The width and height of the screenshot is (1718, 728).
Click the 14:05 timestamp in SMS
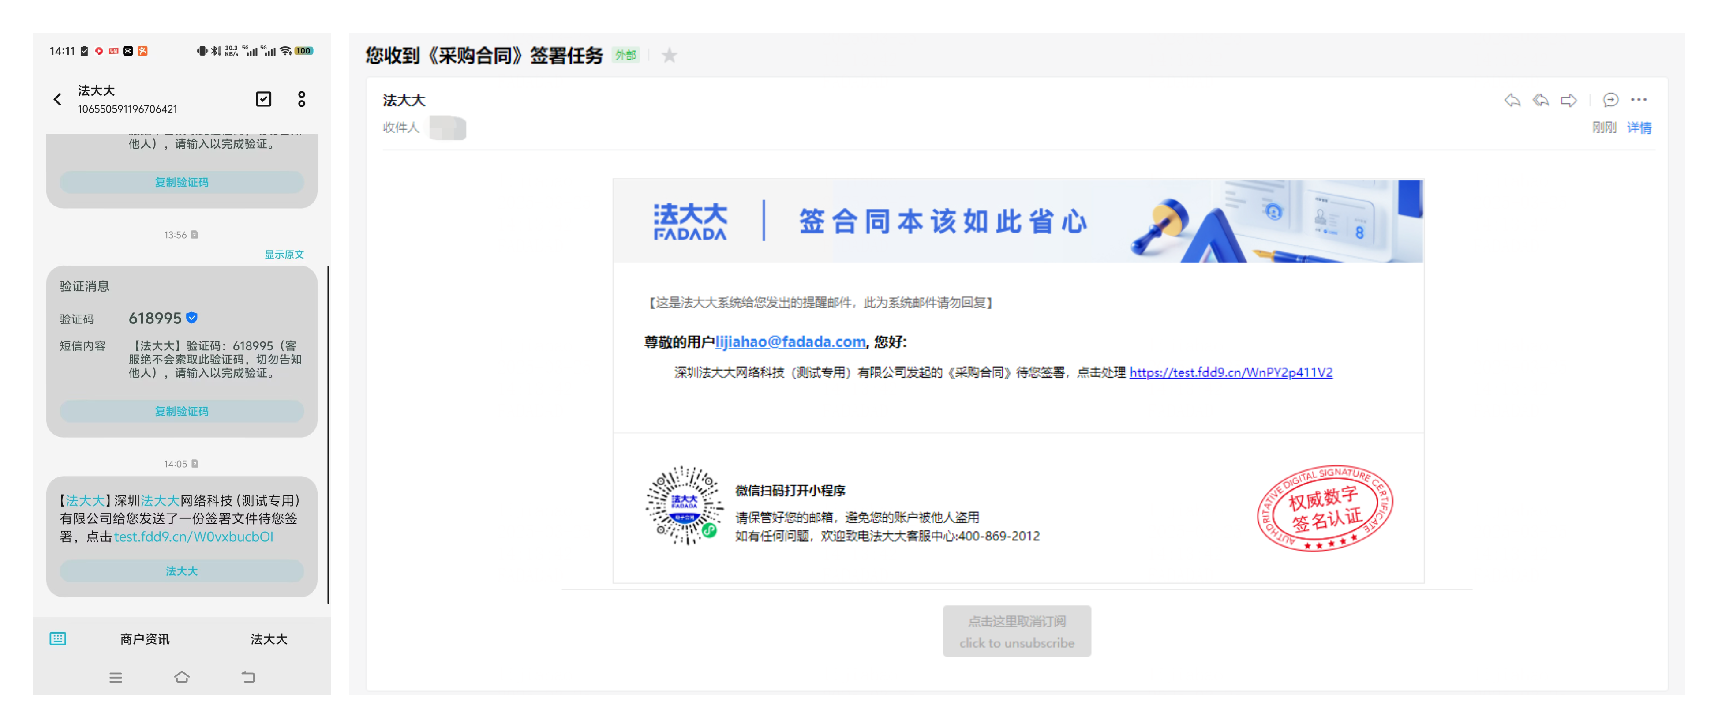point(176,464)
